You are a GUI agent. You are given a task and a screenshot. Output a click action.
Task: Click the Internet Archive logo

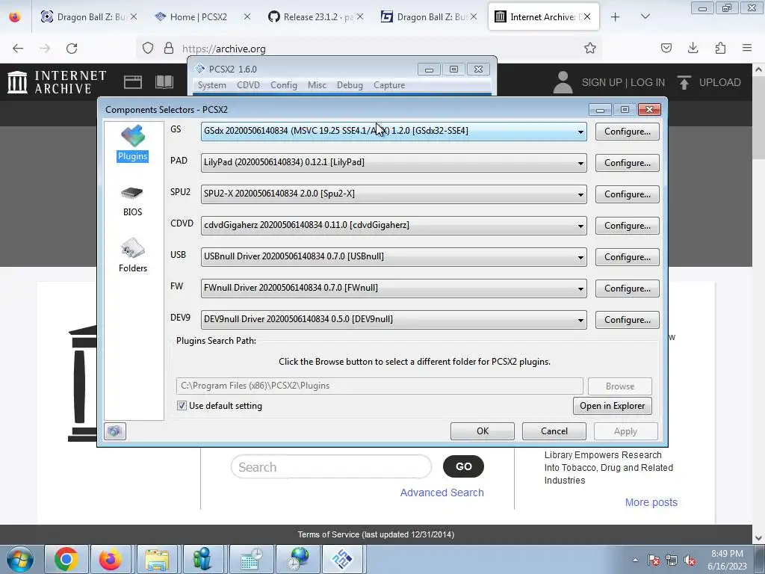tap(57, 82)
